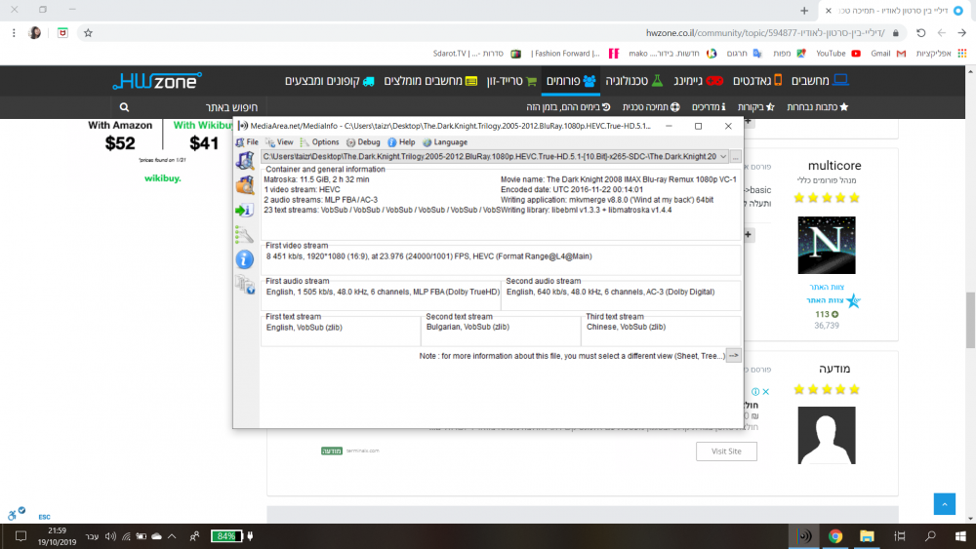
Task: Open File Explorer from the taskbar
Action: (x=867, y=536)
